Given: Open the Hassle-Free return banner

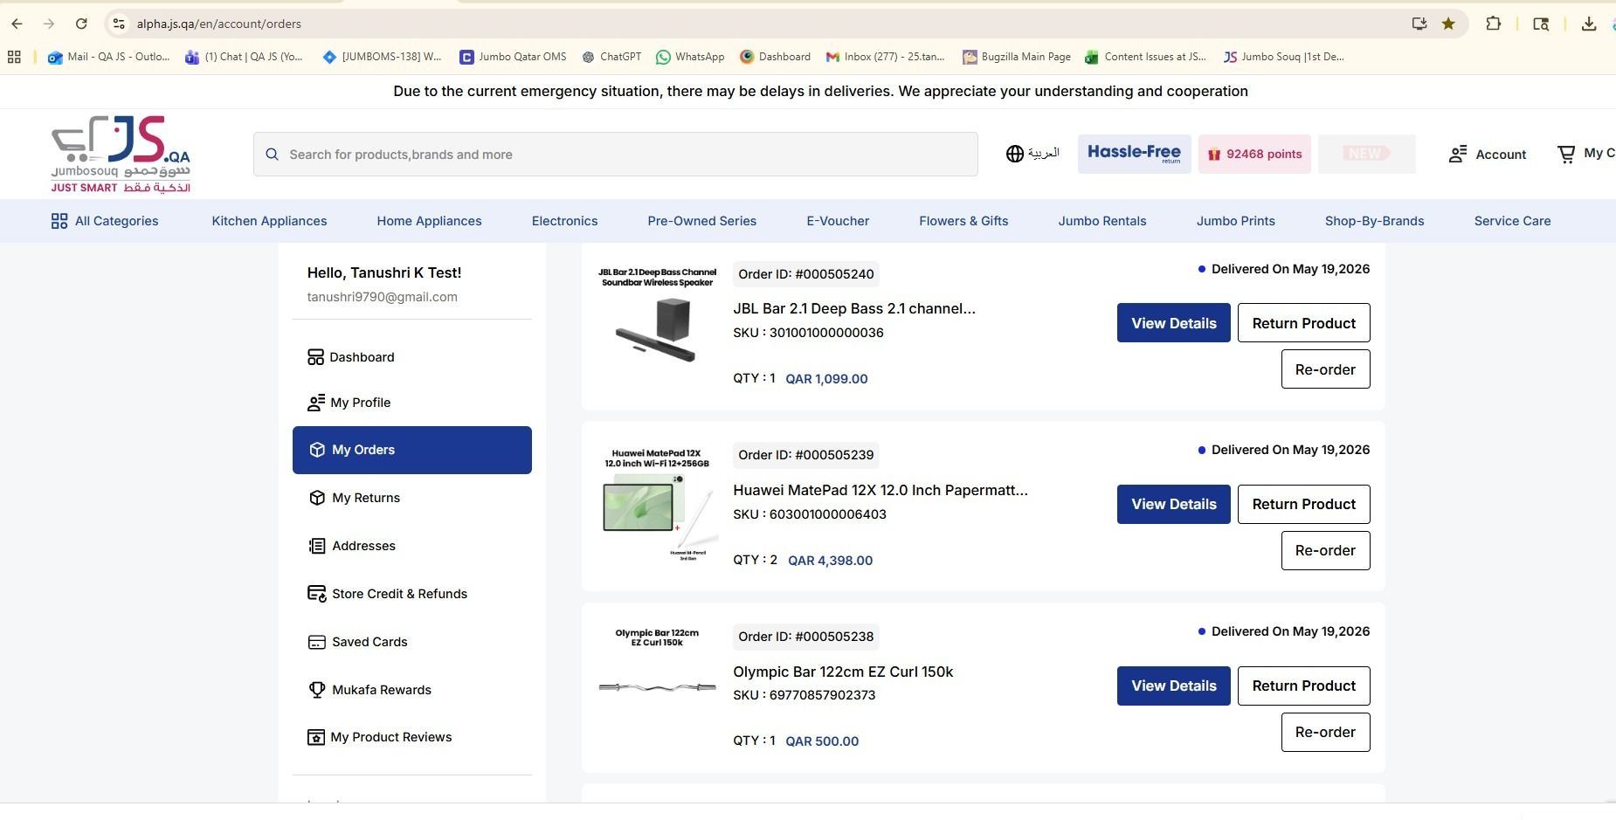Looking at the screenshot, I should tap(1134, 154).
